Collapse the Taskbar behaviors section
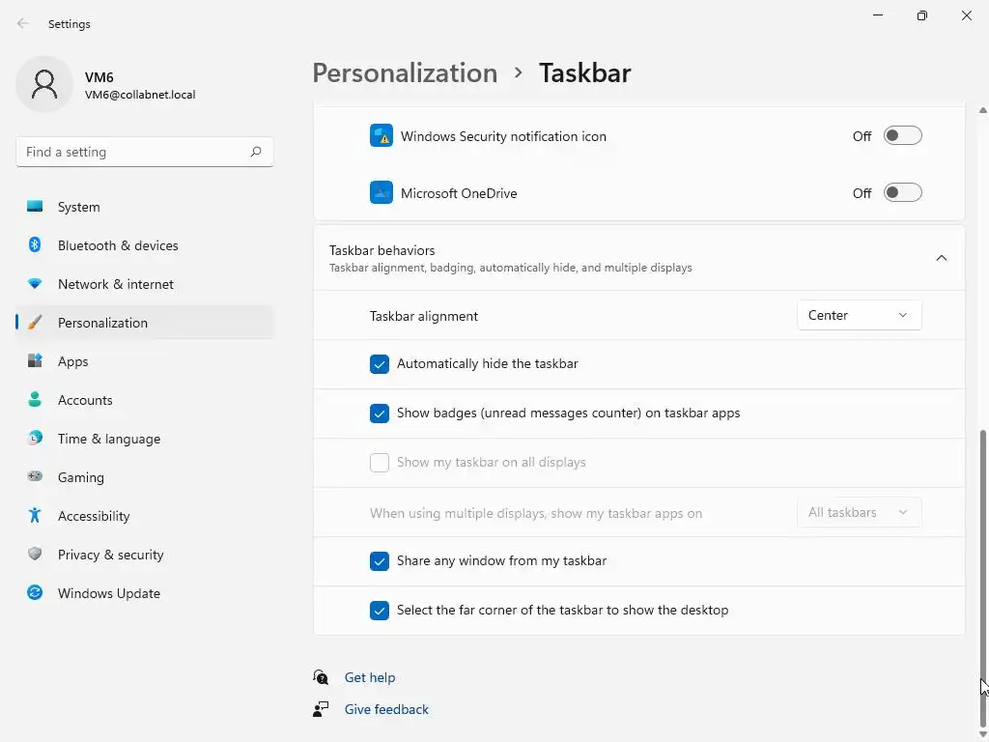989x742 pixels. 941,258
